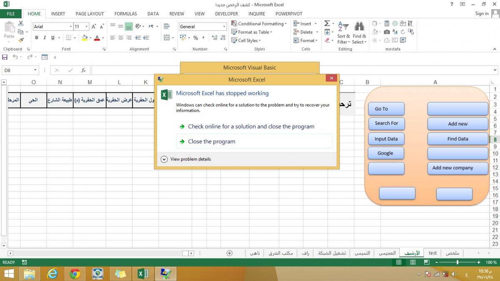Click the Cut scissors icon
This screenshot has width=500, height=281.
[20, 24]
